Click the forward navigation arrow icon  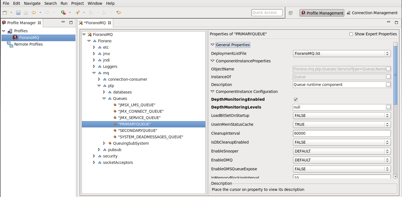pyautogui.click(x=47, y=13)
